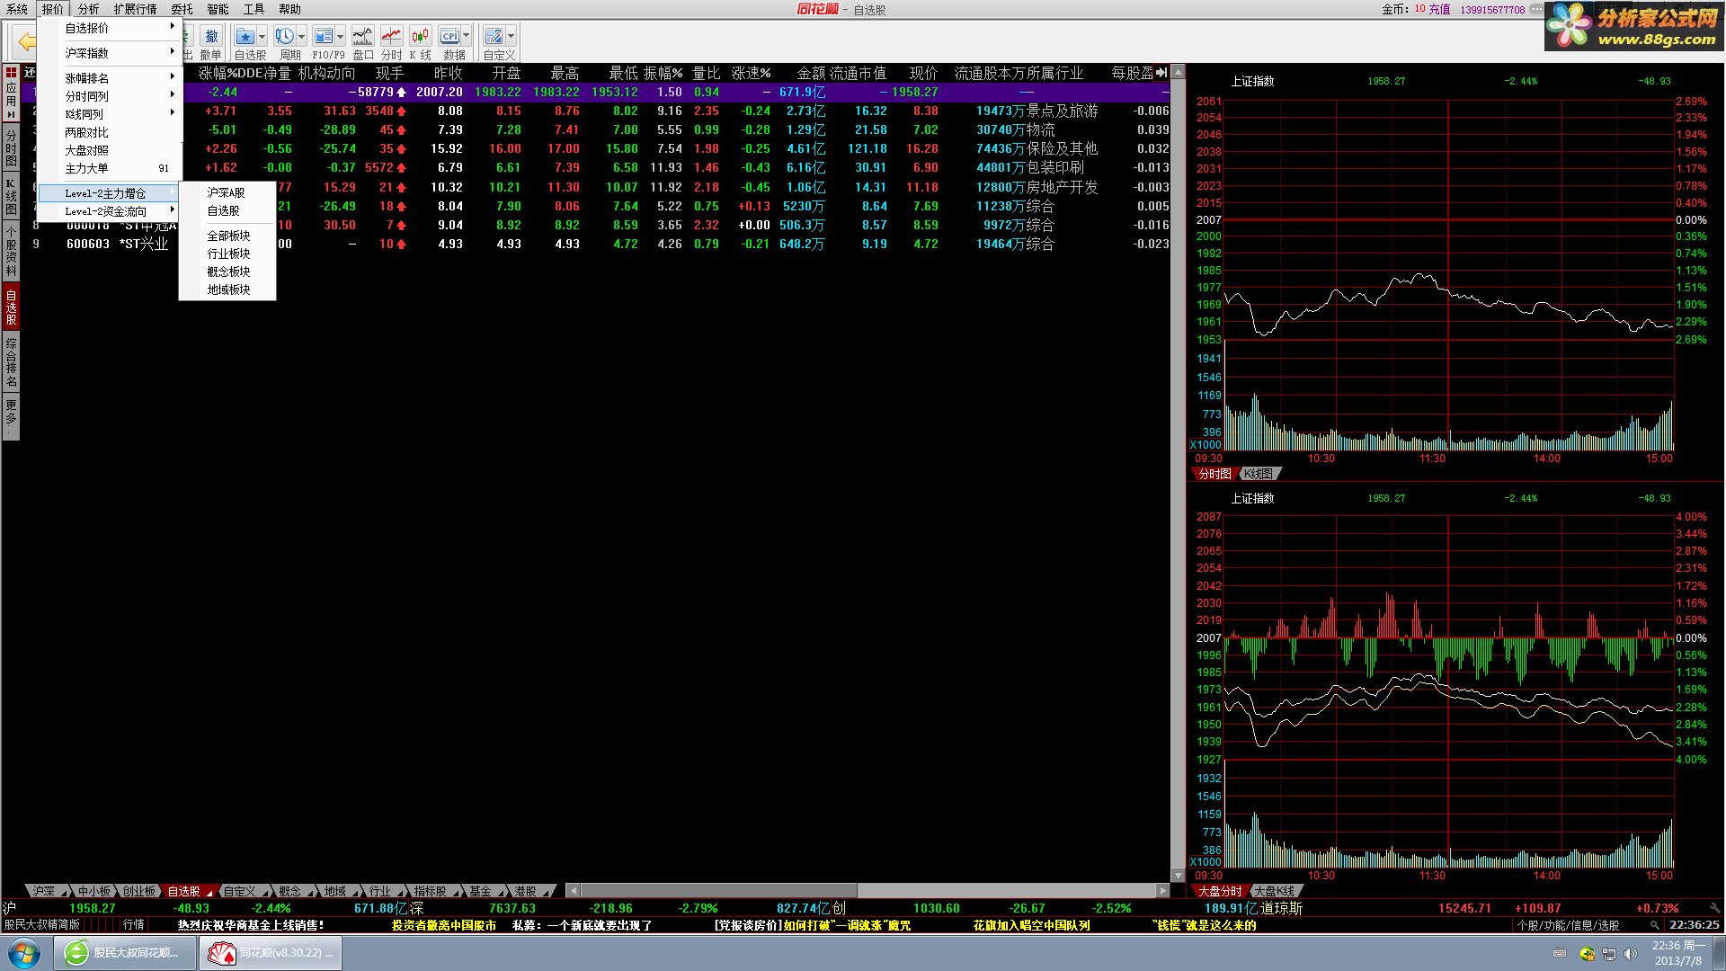This screenshot has width=1726, height=971.
Task: Open 同花顺(v8.30.22) taskbar item
Action: click(x=271, y=953)
